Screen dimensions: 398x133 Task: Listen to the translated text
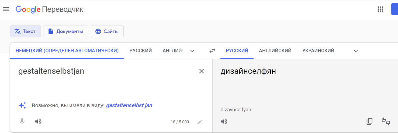pyautogui.click(x=224, y=122)
